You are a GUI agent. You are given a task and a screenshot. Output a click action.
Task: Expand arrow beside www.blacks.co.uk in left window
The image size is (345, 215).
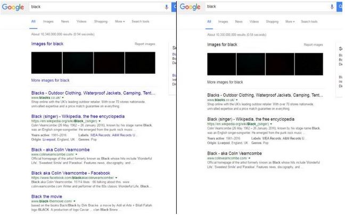(x=63, y=97)
